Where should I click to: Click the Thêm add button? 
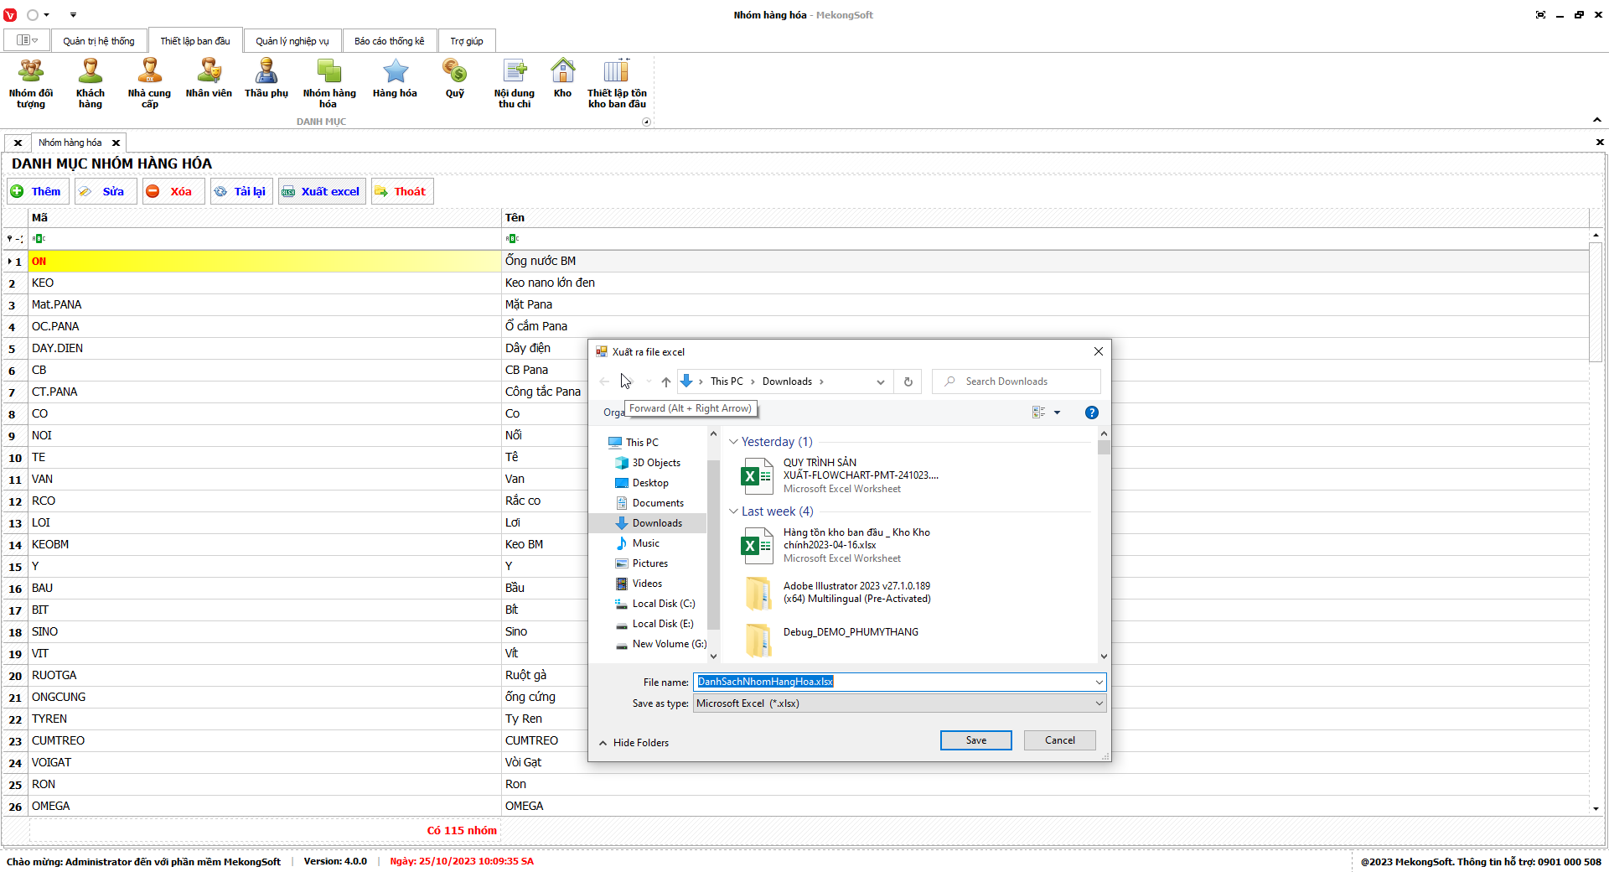pos(38,191)
